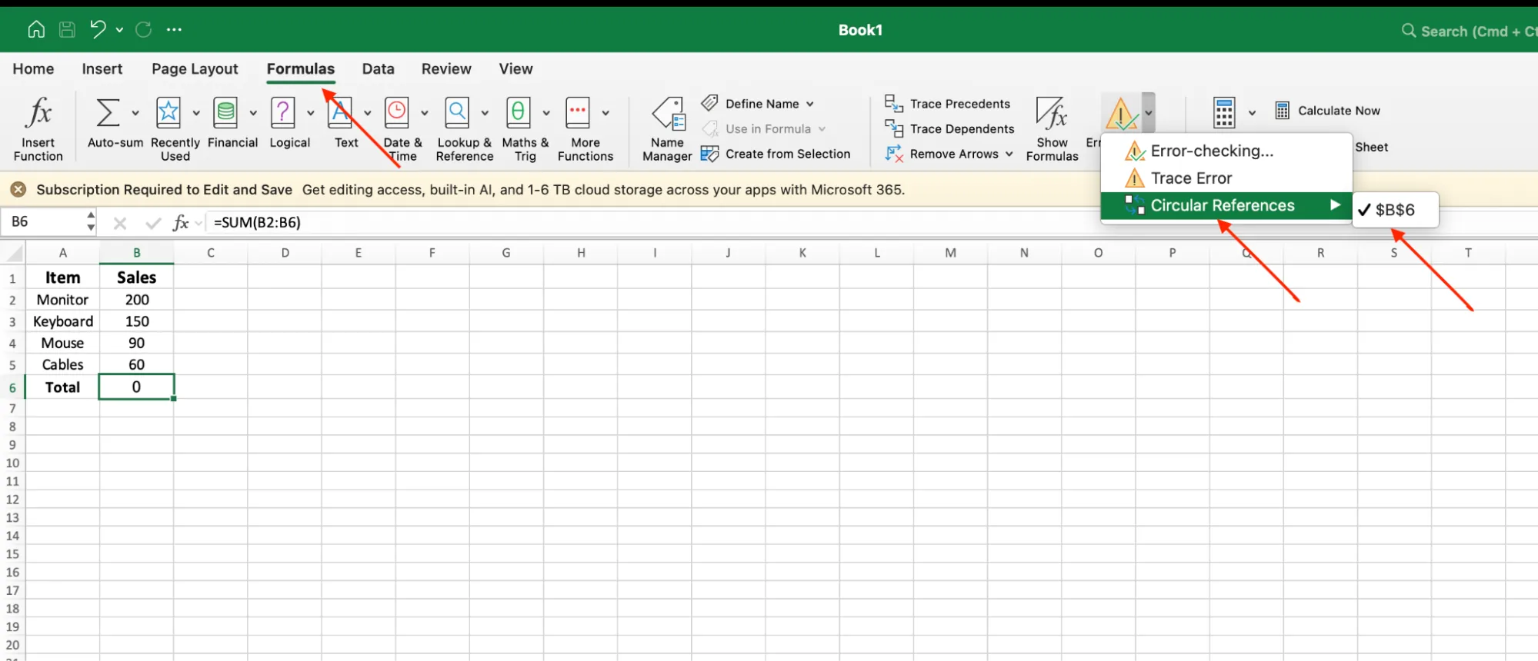Click the formula bar fx icon

[x=181, y=223]
